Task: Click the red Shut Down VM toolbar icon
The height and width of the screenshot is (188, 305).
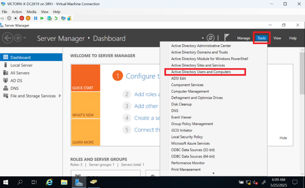Action: (22, 18)
